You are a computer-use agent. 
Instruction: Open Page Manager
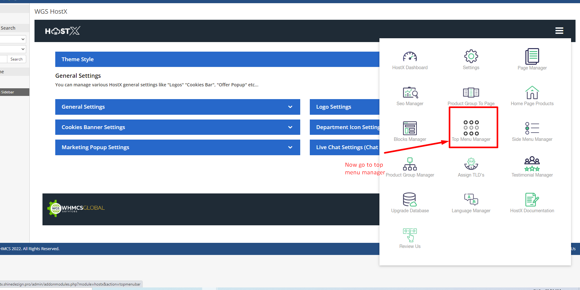(532, 57)
